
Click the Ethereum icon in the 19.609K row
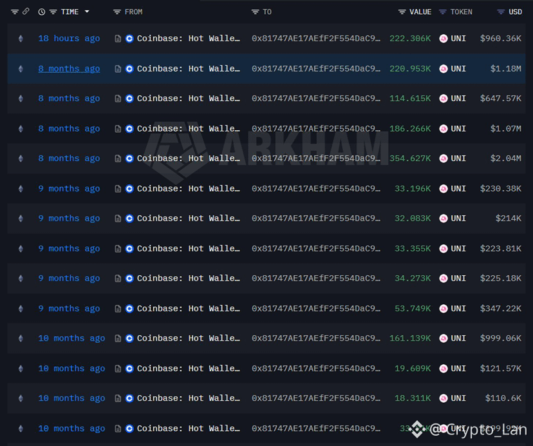pos(21,369)
